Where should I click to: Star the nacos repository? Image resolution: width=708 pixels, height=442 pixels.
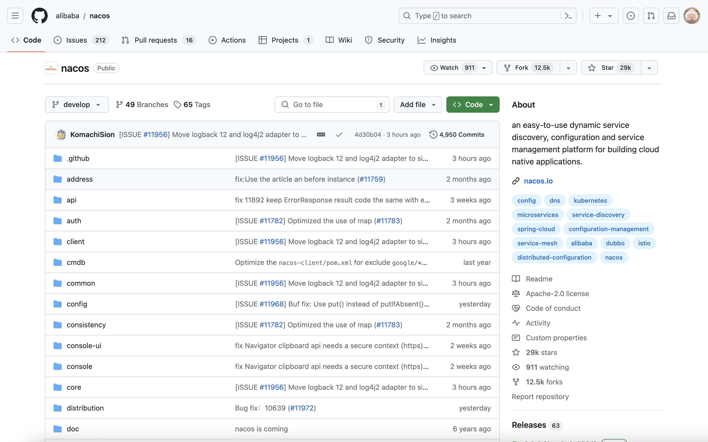pyautogui.click(x=611, y=68)
